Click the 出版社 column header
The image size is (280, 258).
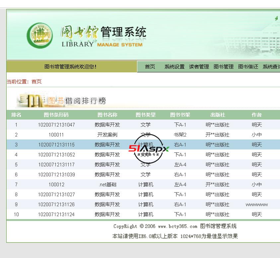(218, 115)
